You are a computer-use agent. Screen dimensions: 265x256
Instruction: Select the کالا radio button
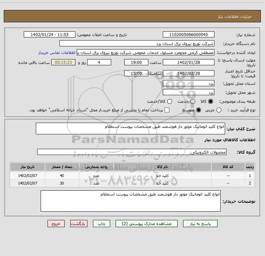pos(211,101)
